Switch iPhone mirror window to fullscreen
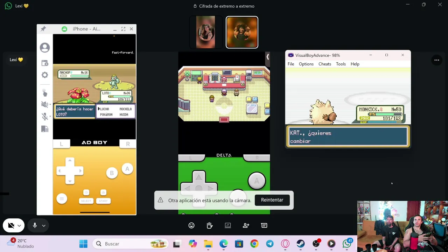Viewport: 448px width, 252px height. coord(123,29)
